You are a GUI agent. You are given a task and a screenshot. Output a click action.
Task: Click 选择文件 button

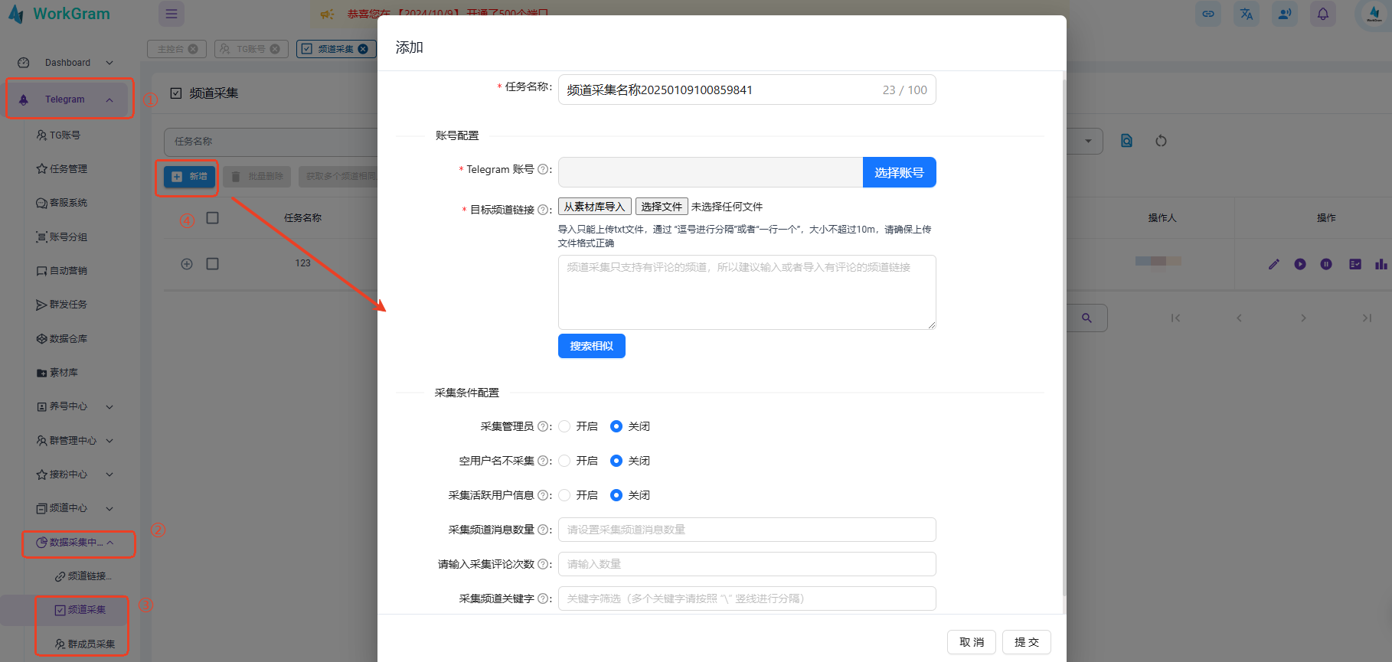coord(662,207)
